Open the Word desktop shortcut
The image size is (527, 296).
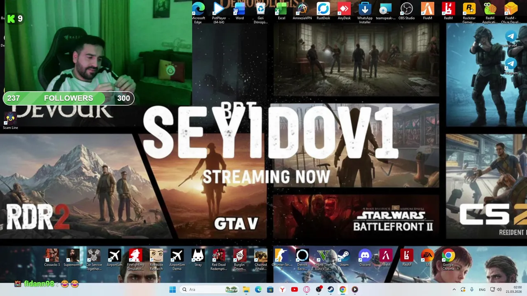240,11
